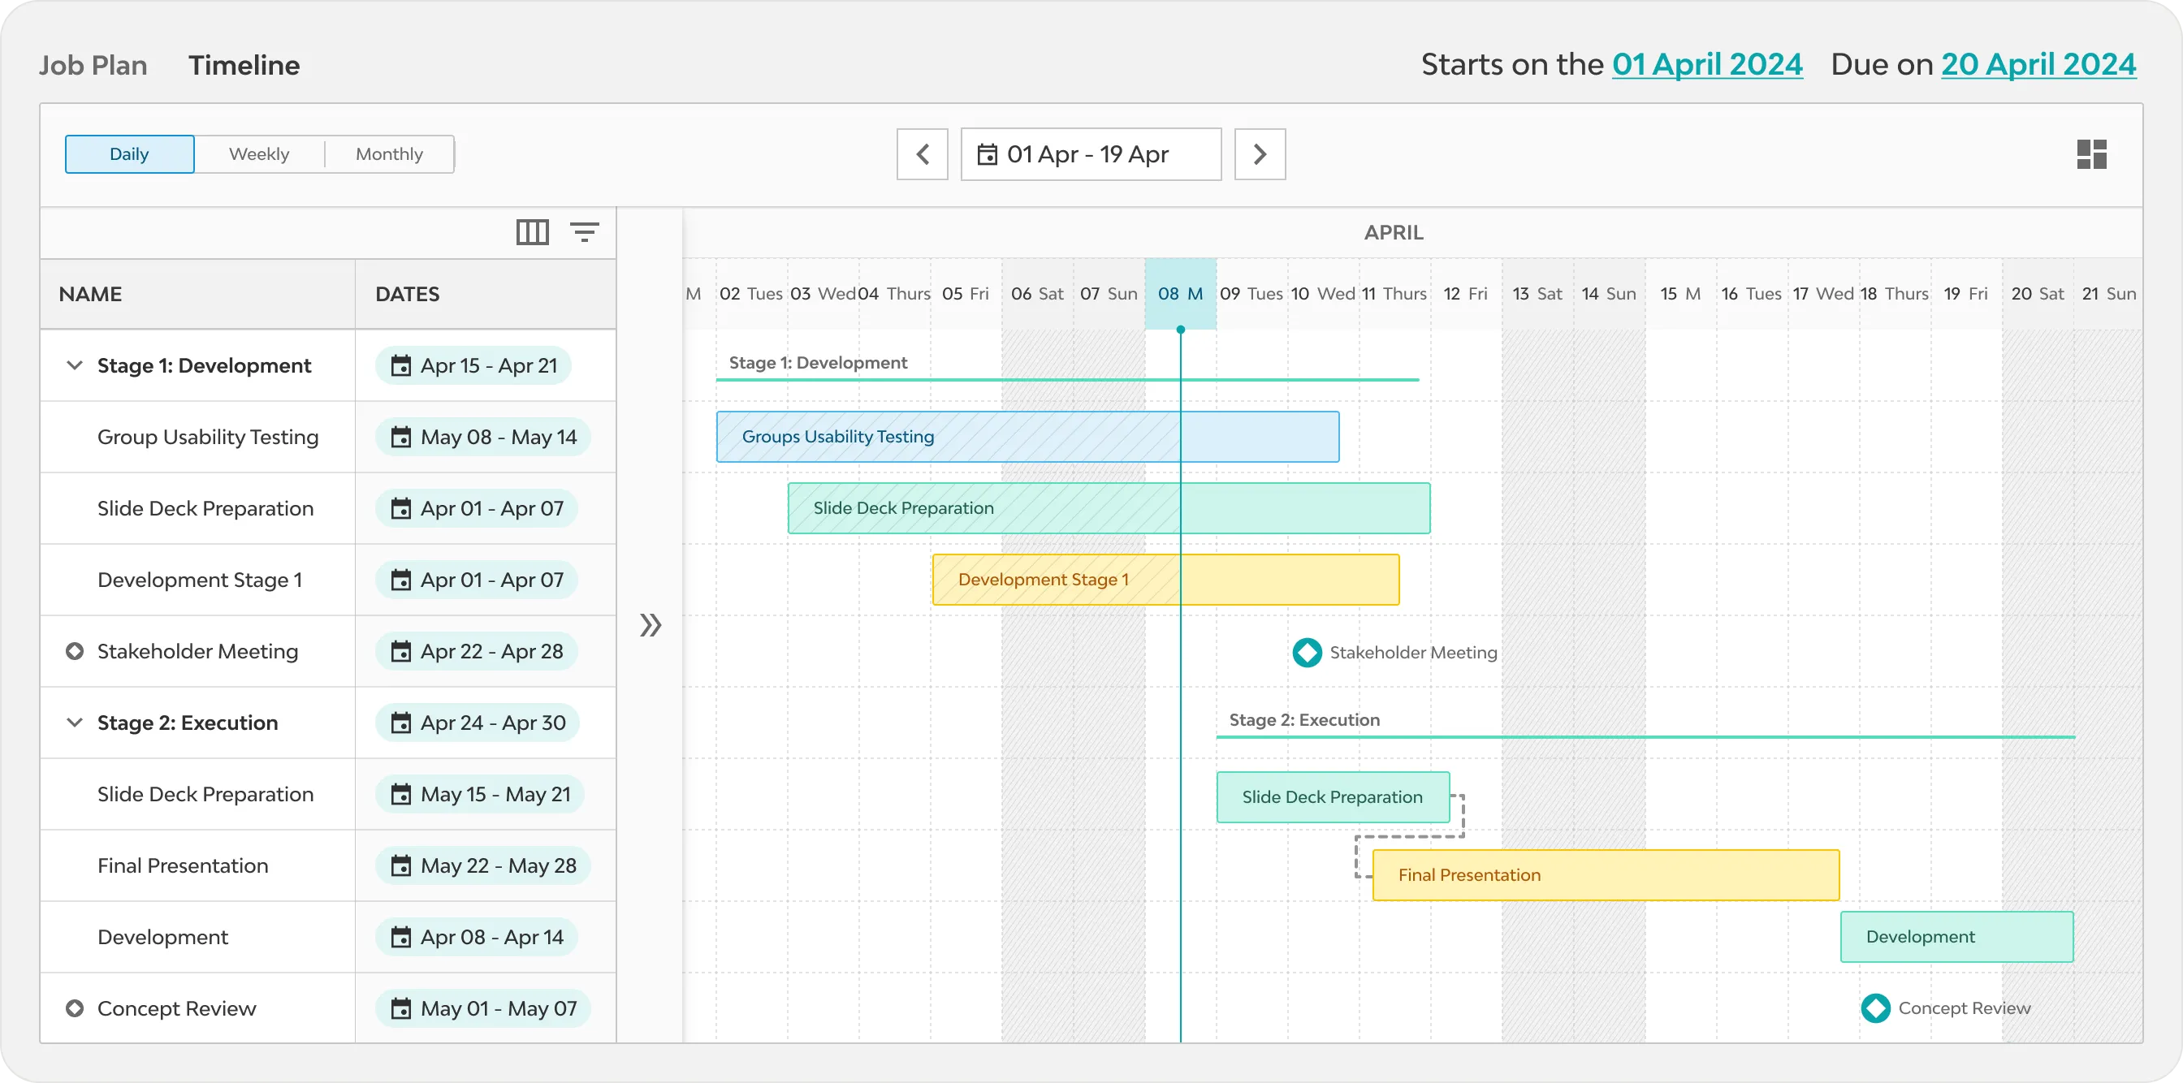Open the dashboard grid icon at top right
Screen dimensions: 2183x1083
tap(2092, 153)
